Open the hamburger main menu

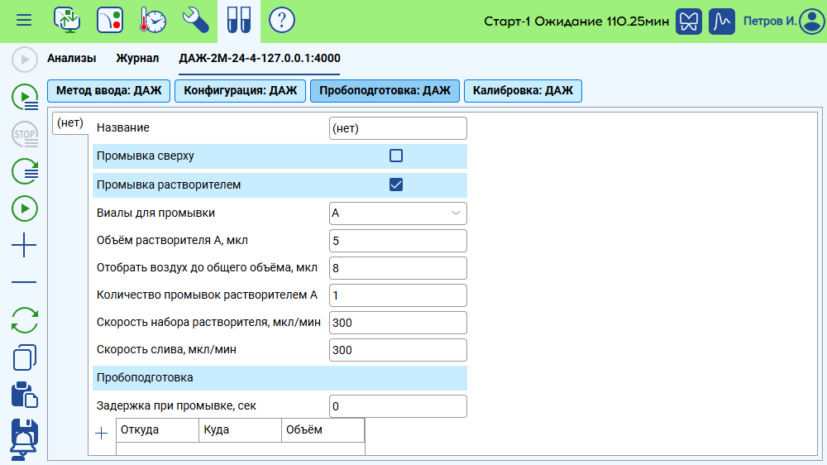pyautogui.click(x=24, y=20)
